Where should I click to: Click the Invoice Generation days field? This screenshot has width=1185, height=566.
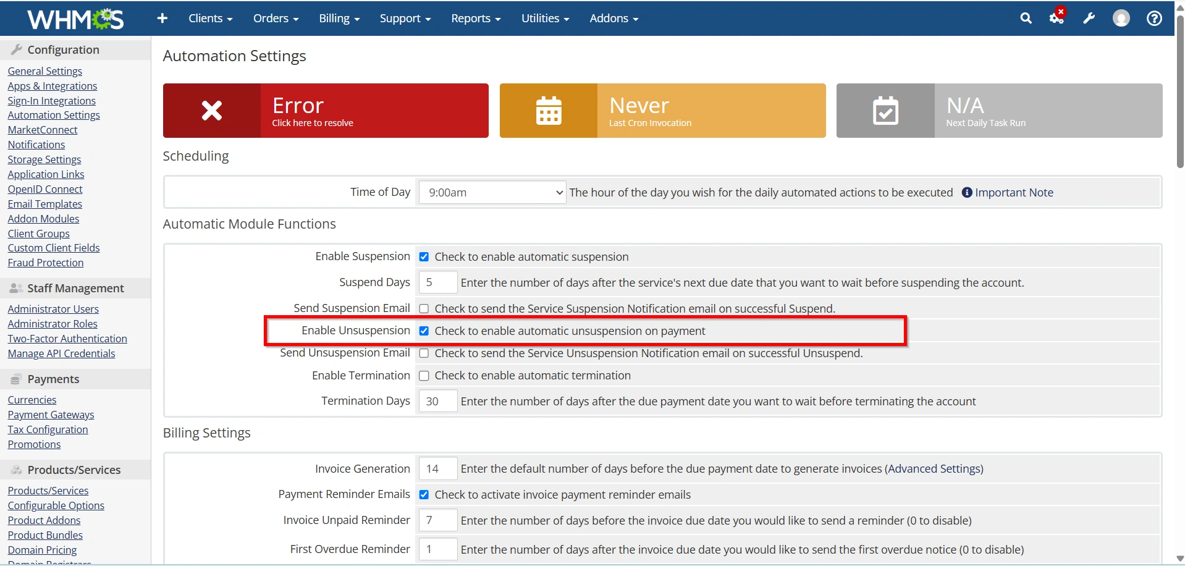tap(438, 469)
